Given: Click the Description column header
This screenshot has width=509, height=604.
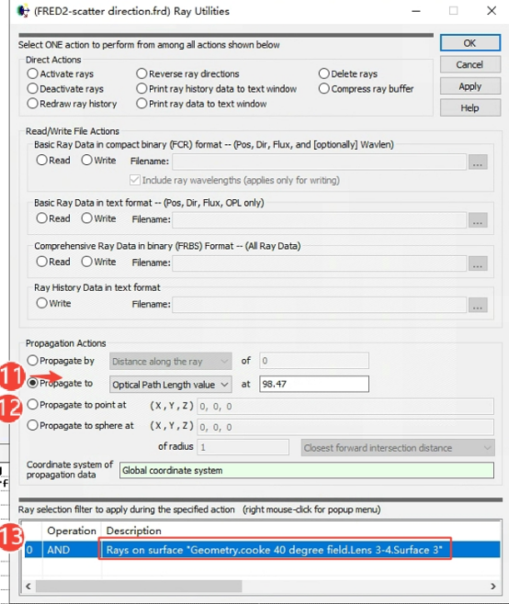Looking at the screenshot, I should point(134,531).
